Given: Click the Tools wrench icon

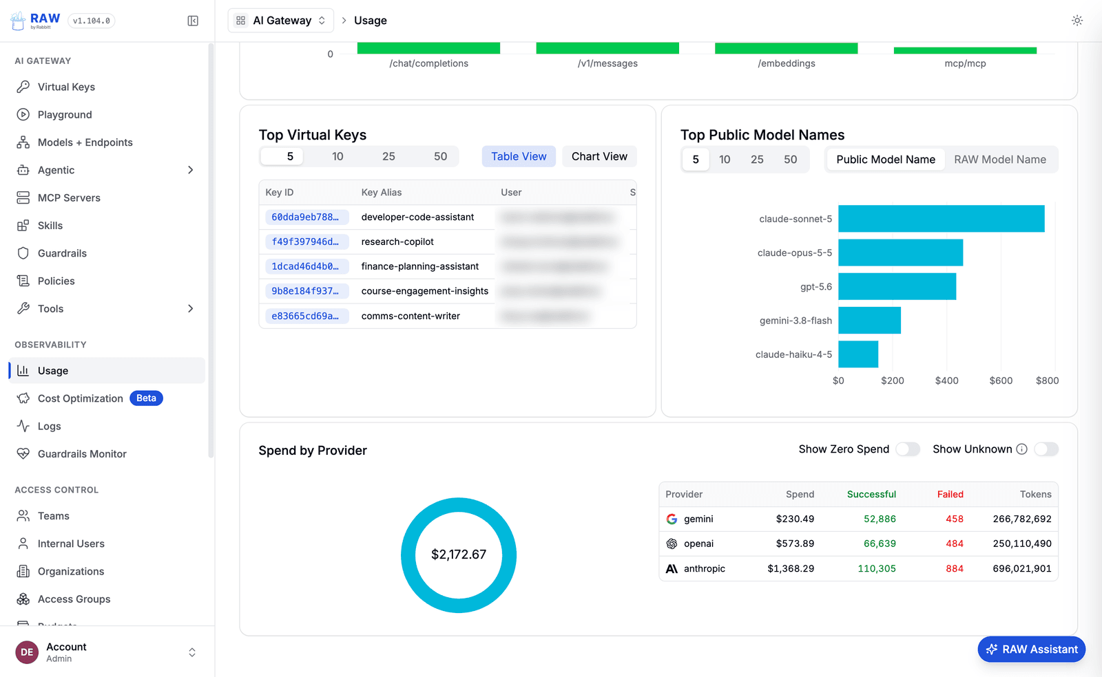Looking at the screenshot, I should (x=23, y=308).
